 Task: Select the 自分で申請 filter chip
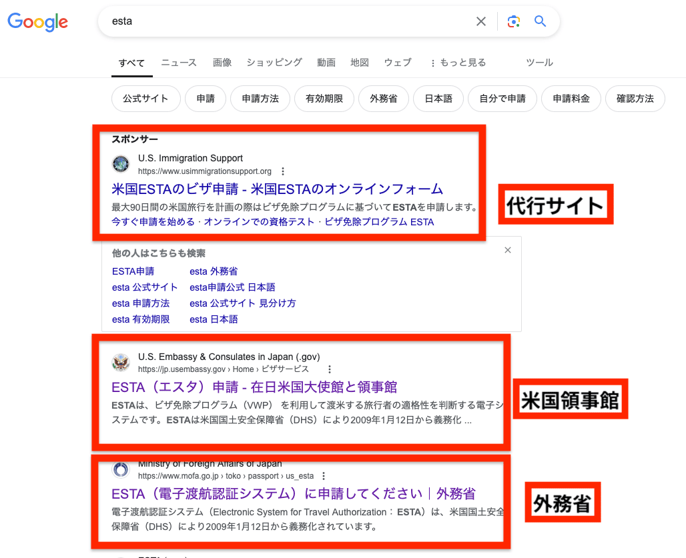pyautogui.click(x=502, y=99)
